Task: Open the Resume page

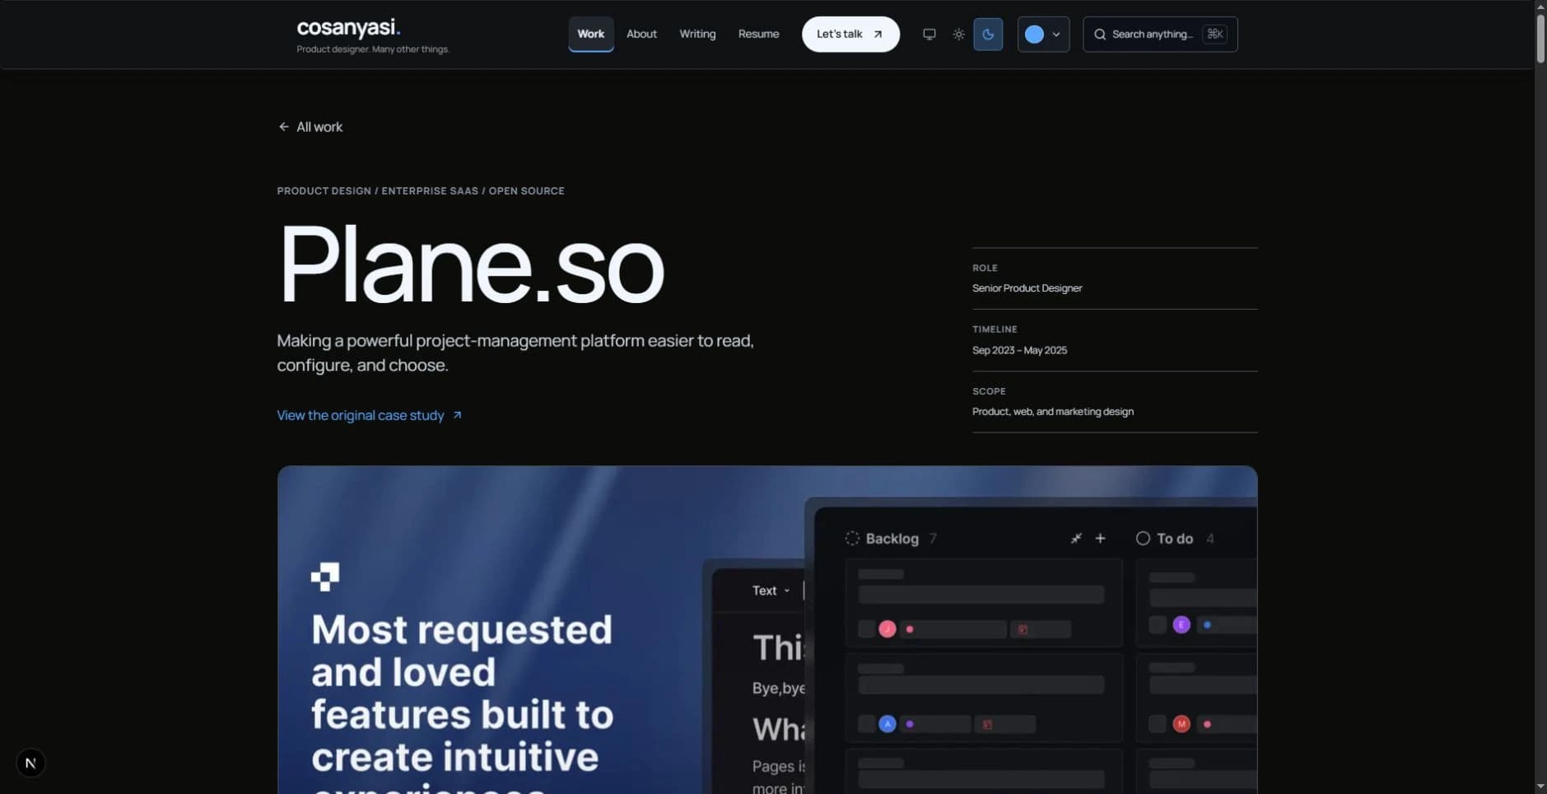Action: 758,34
